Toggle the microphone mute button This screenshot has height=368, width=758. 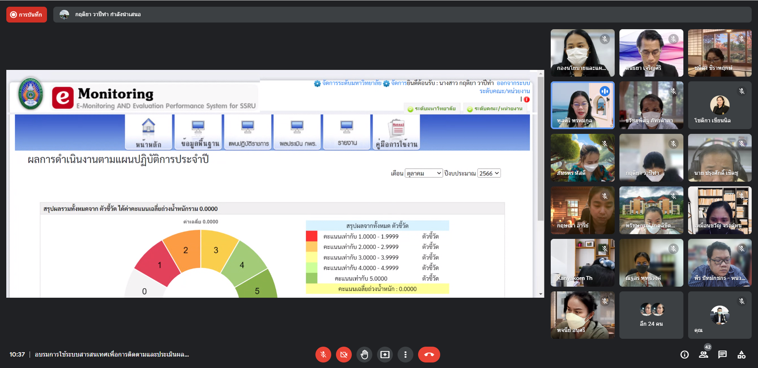pos(323,355)
